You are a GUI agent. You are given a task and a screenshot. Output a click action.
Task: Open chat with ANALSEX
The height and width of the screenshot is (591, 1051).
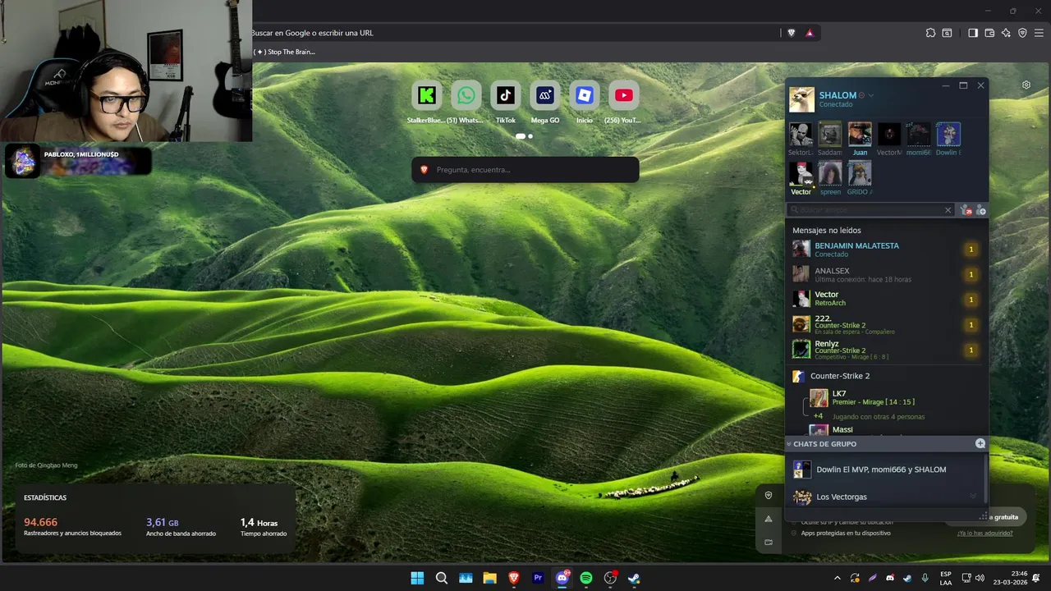coord(886,274)
